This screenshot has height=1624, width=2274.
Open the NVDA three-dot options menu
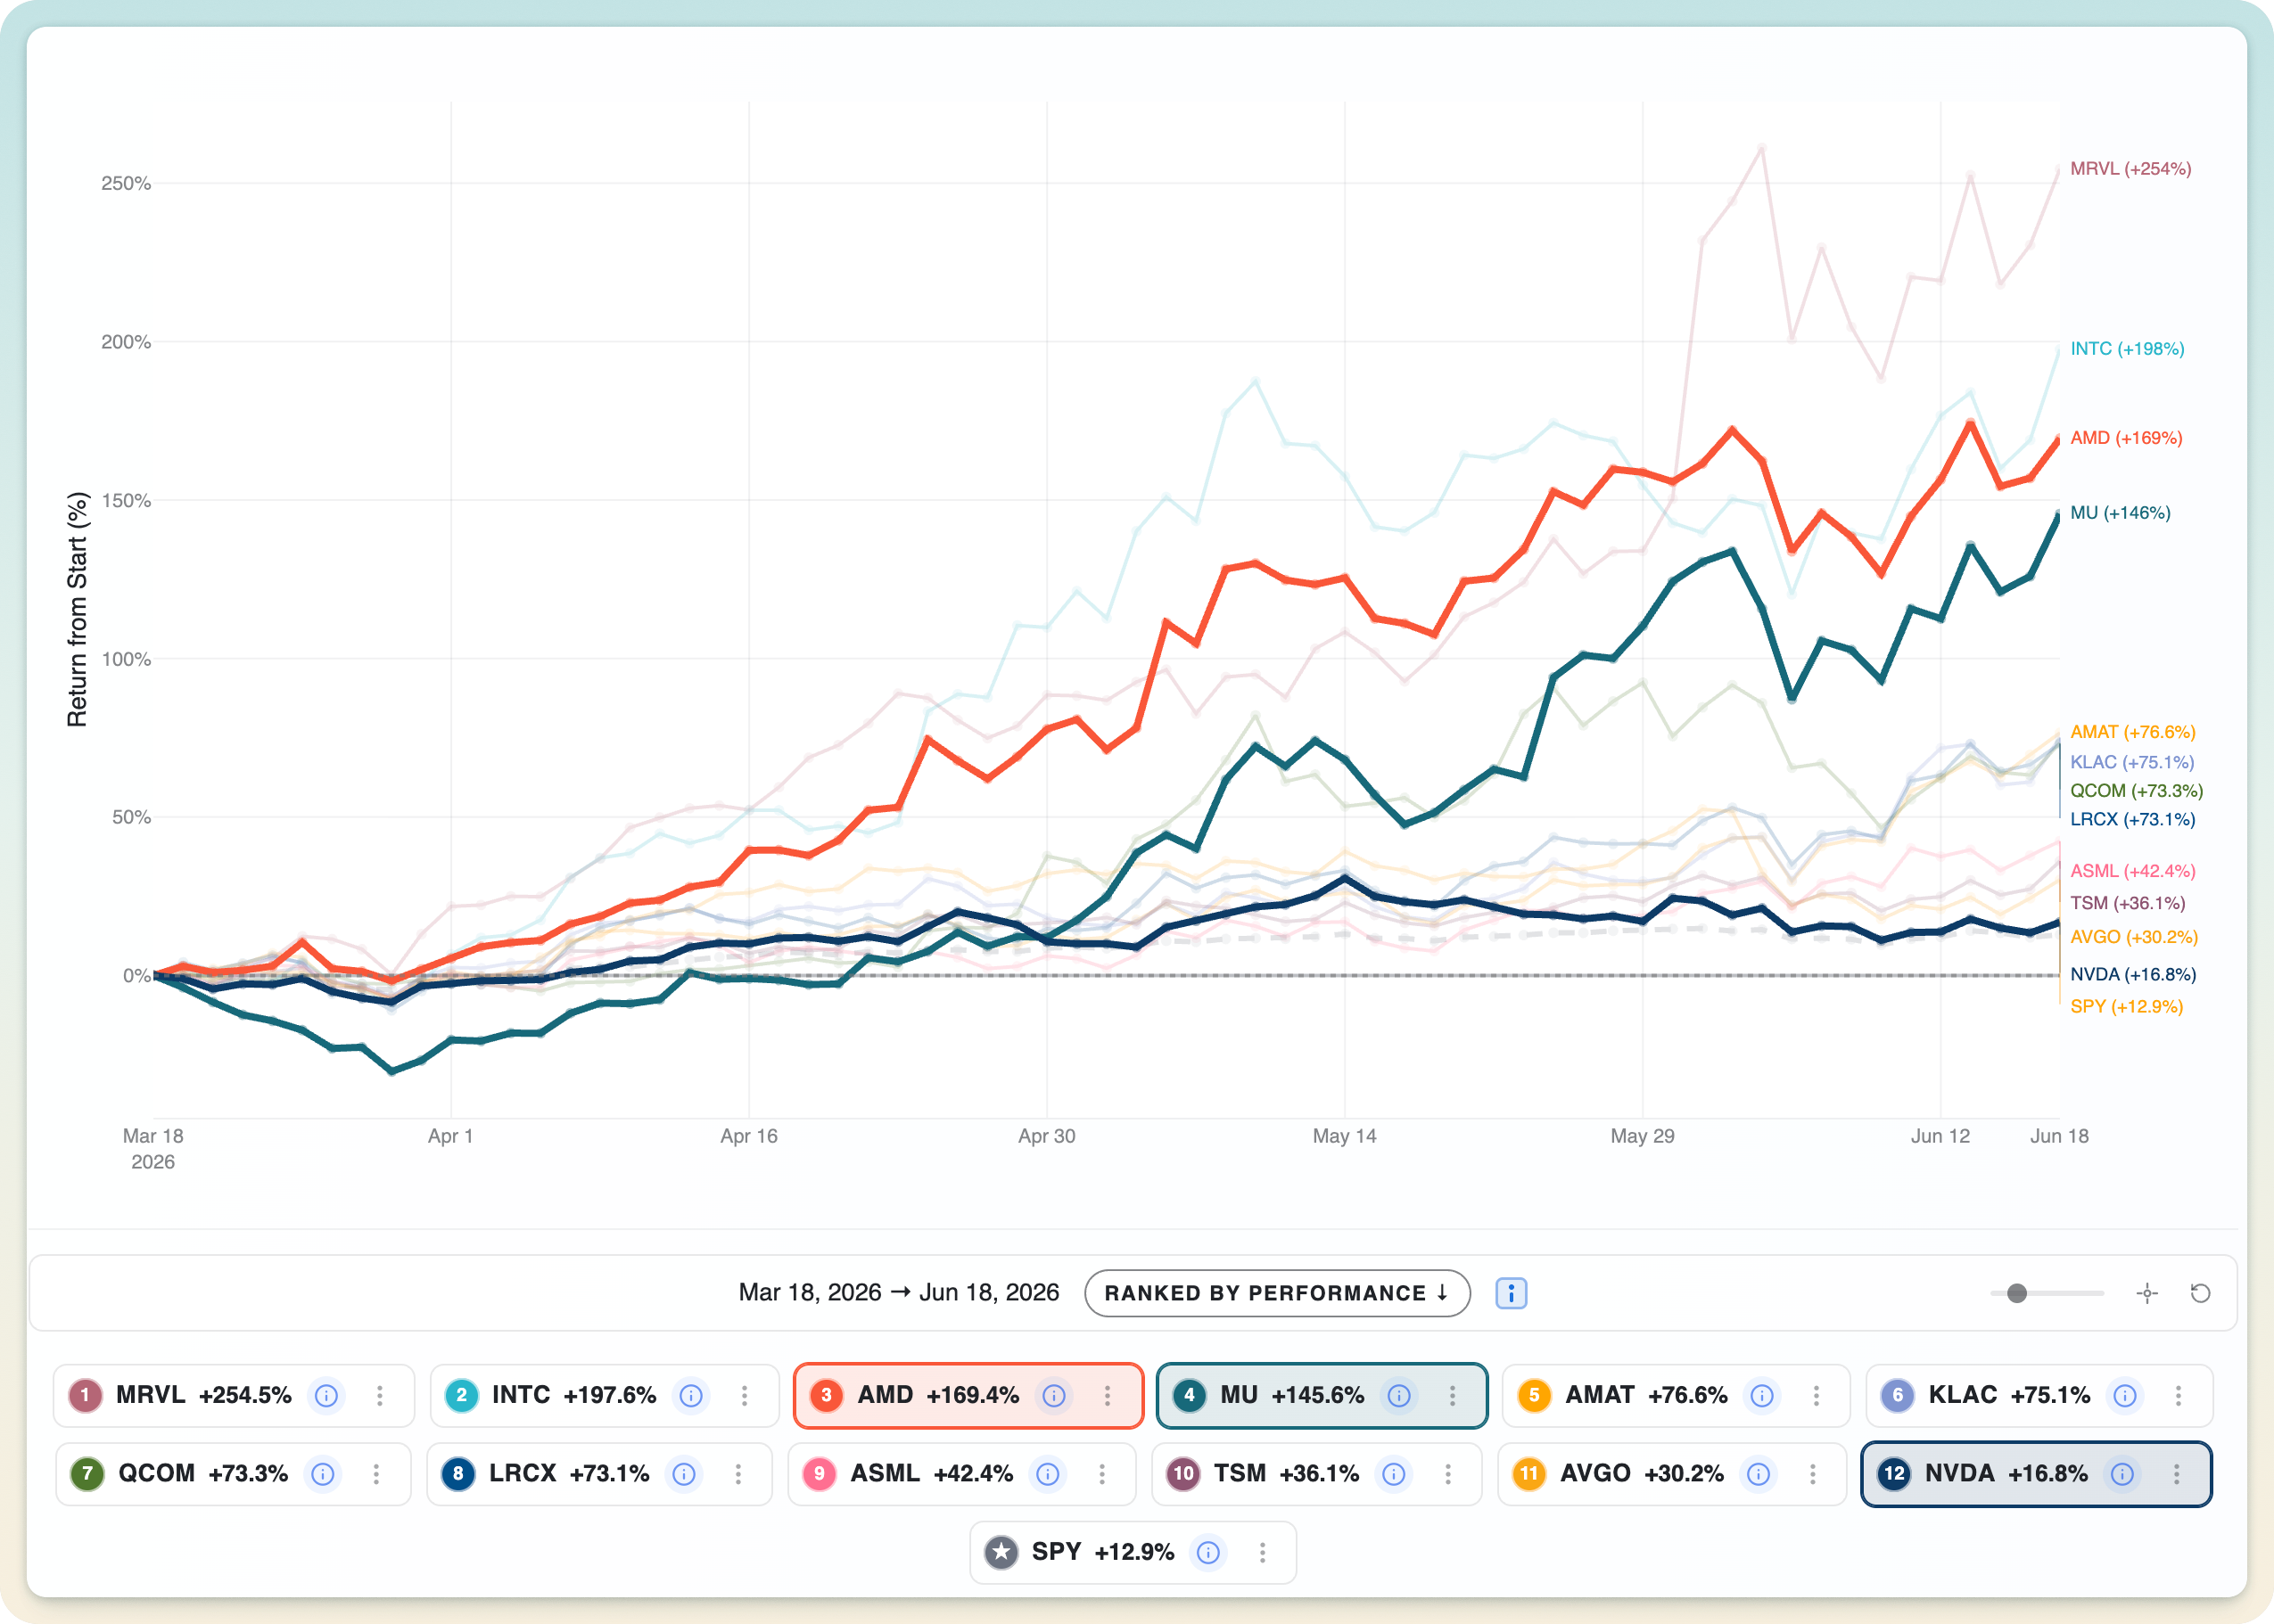pos(2176,1474)
